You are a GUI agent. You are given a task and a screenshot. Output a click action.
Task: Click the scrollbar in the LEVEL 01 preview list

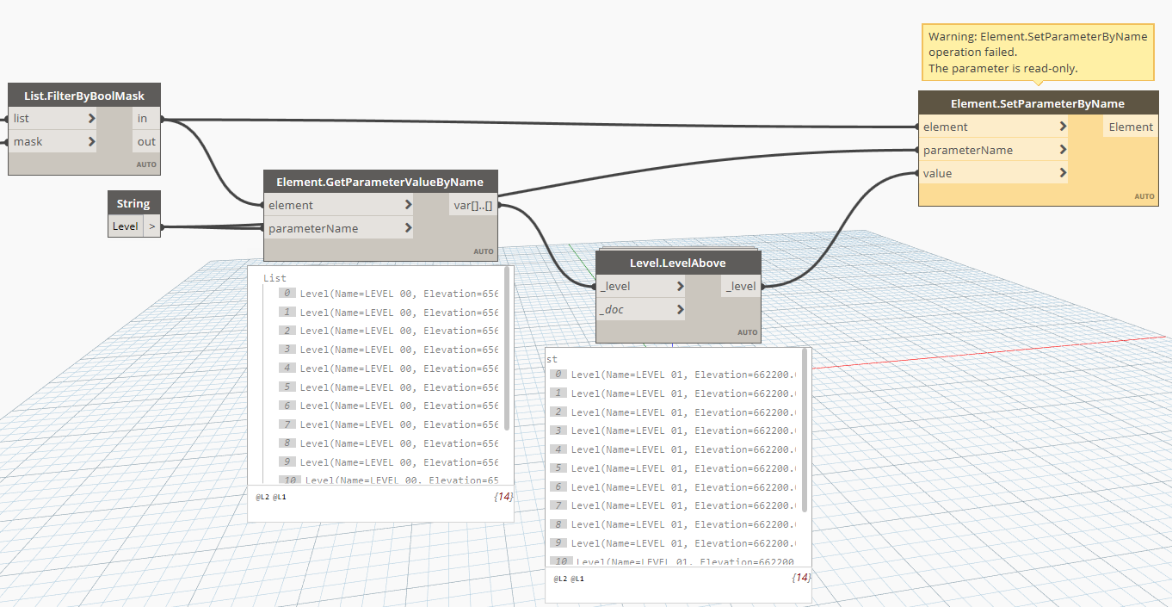805,430
